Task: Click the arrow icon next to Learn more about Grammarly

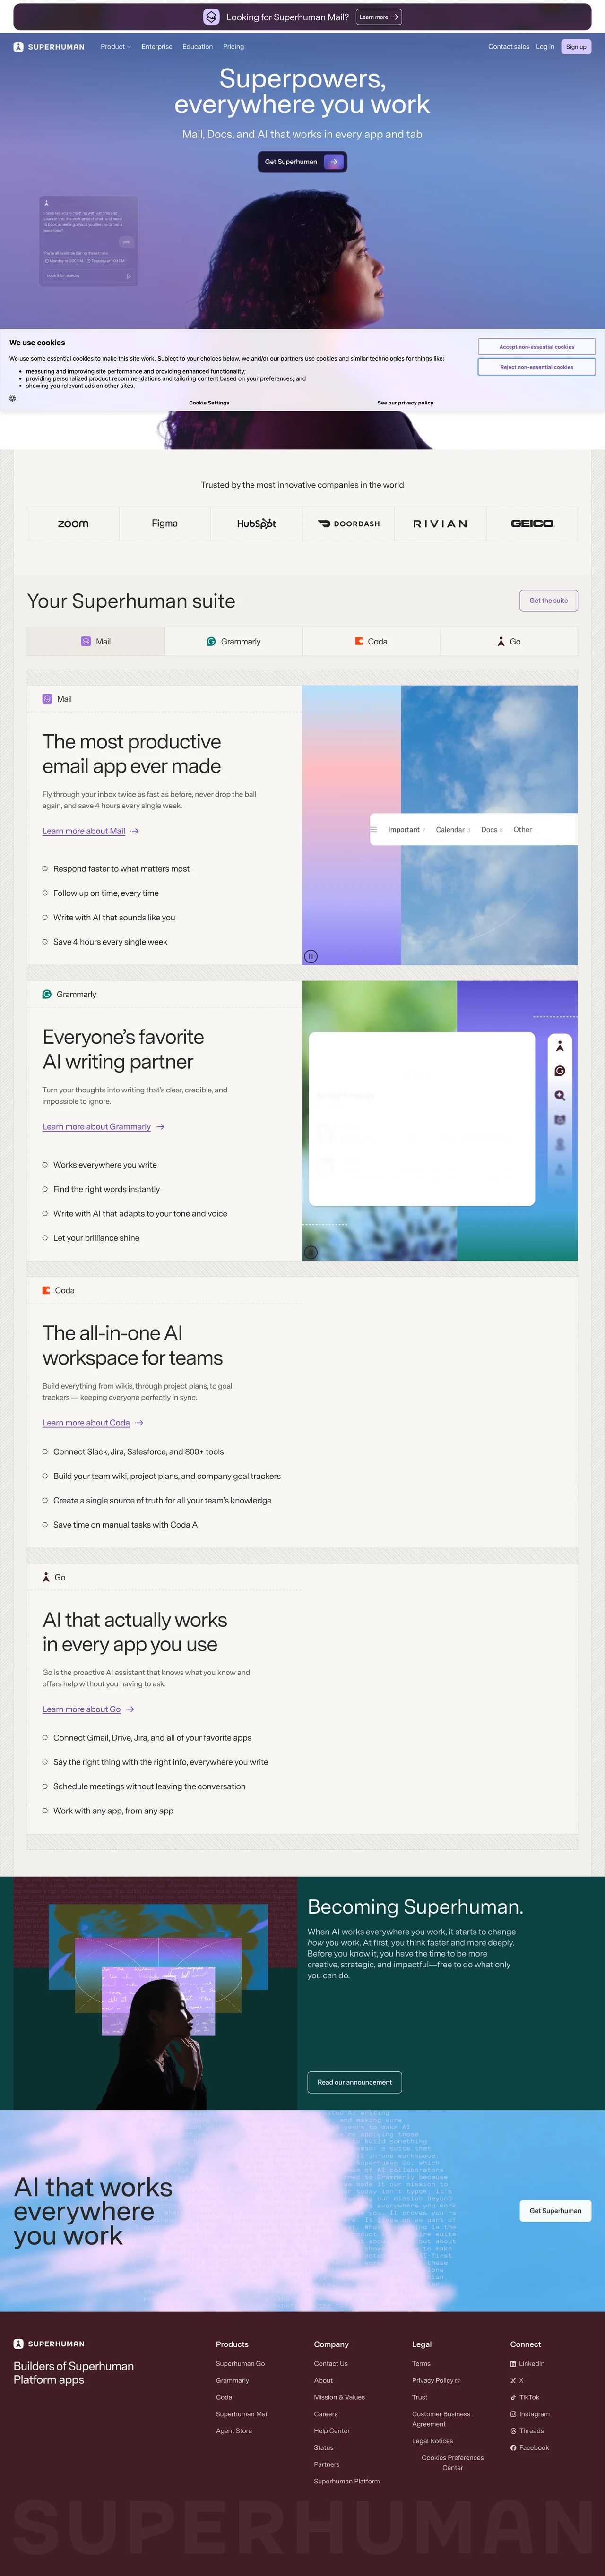Action: tap(161, 1127)
